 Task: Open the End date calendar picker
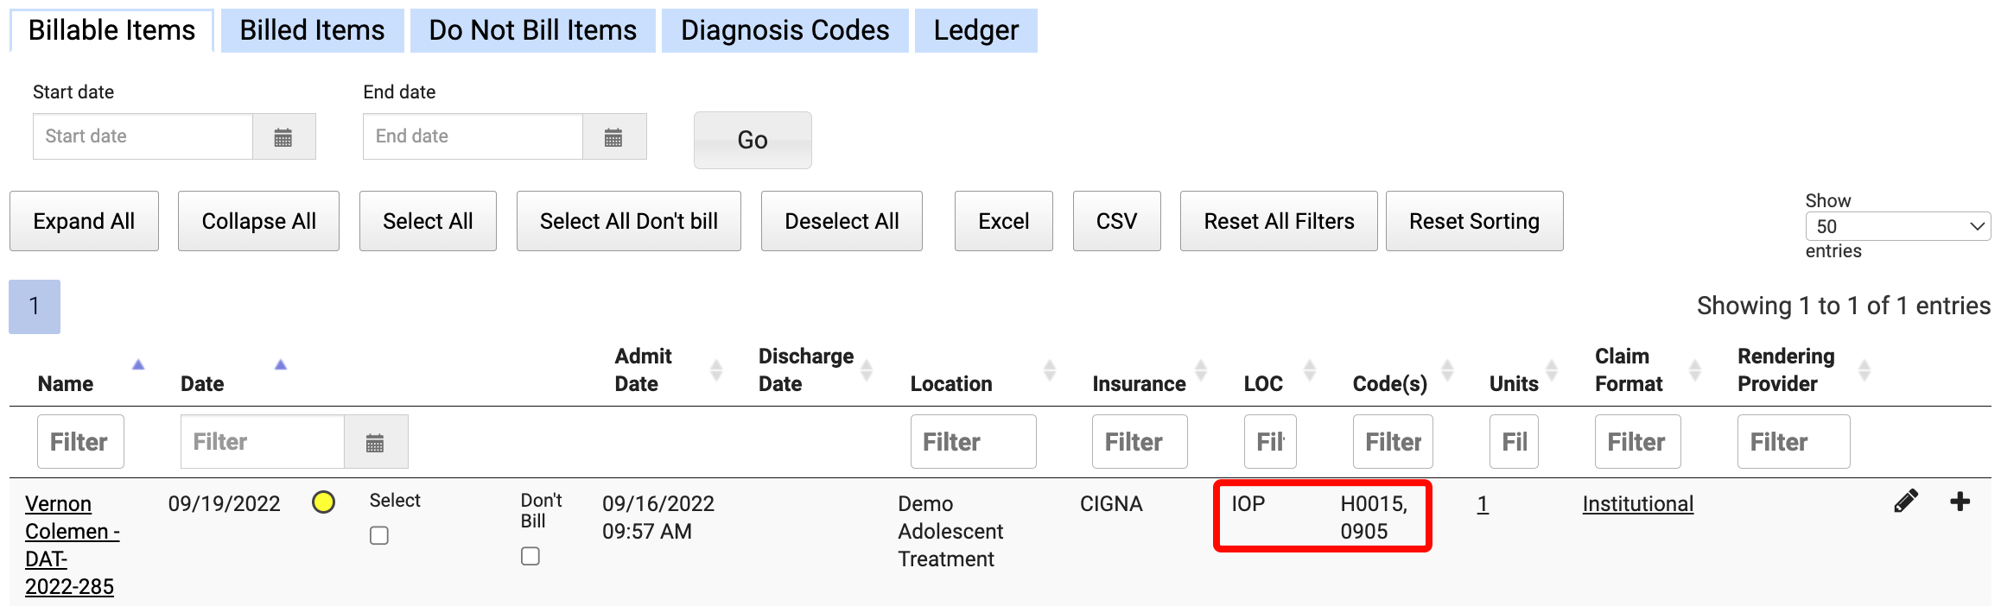tap(613, 137)
